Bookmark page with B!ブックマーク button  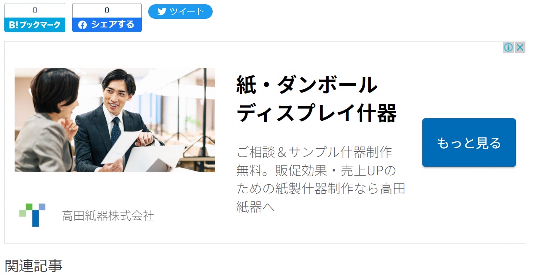click(35, 25)
